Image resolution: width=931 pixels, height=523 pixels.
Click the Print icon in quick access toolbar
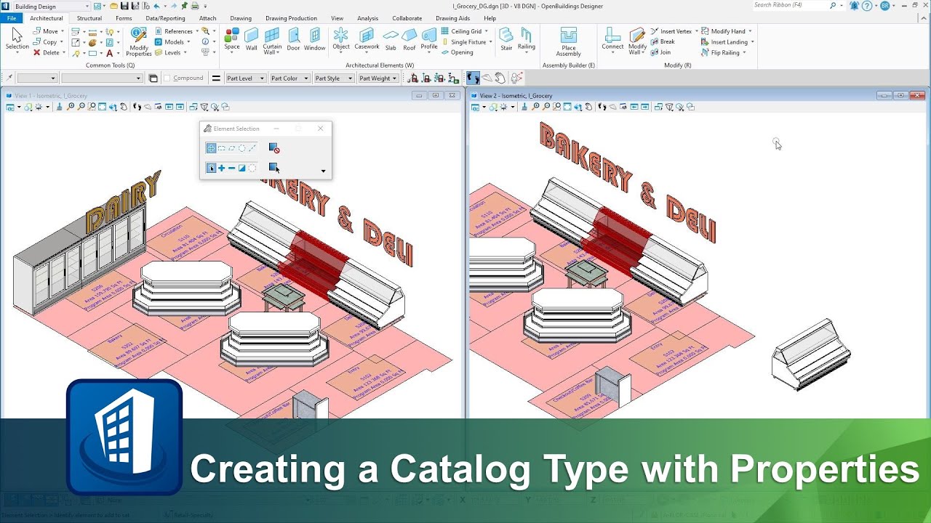[195, 6]
